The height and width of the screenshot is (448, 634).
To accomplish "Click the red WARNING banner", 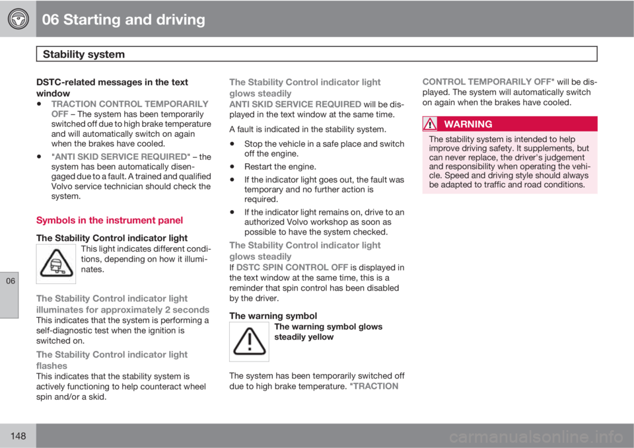I will (x=510, y=124).
